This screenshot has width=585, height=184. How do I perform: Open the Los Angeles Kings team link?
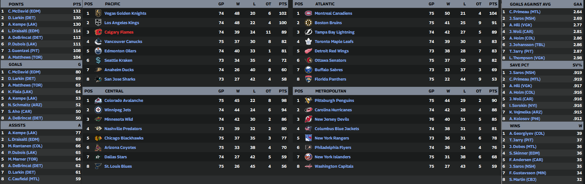(x=121, y=23)
